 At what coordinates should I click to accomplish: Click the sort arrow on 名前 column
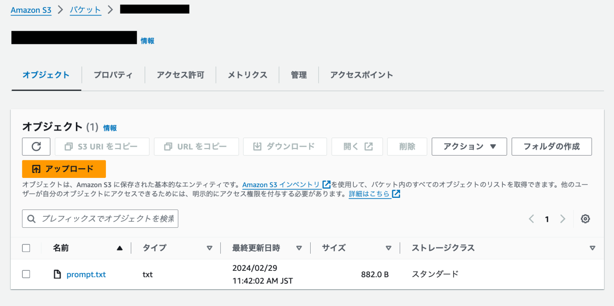pyautogui.click(x=120, y=248)
